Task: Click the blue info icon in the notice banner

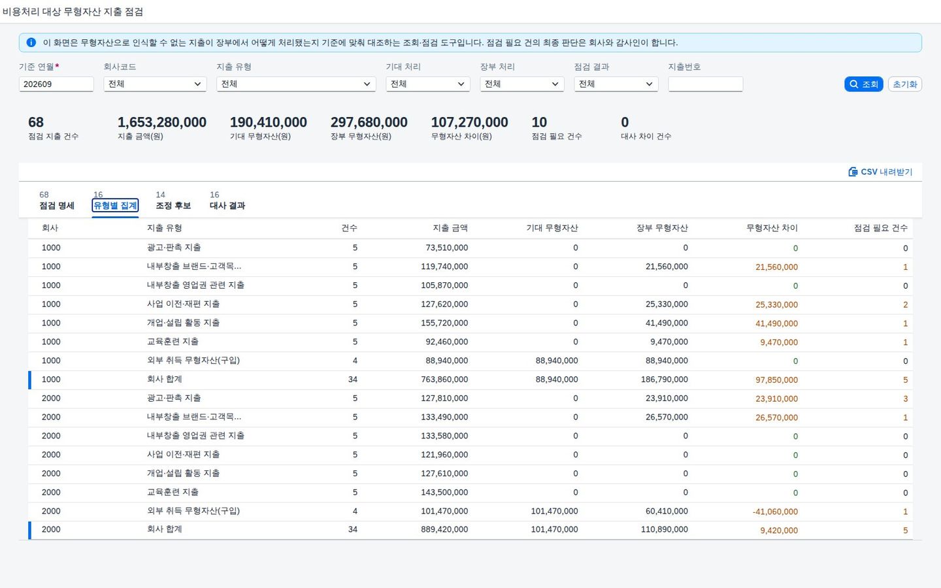Action: click(31, 42)
